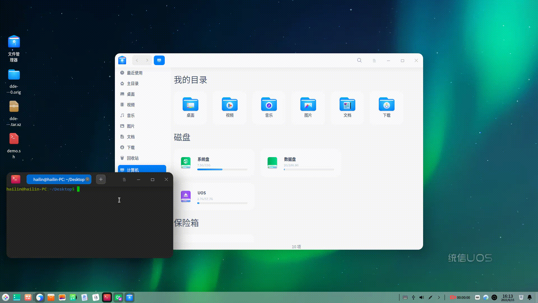The height and width of the screenshot is (303, 538).
Task: Open the calendar in the dock
Action: pyautogui.click(x=96, y=297)
